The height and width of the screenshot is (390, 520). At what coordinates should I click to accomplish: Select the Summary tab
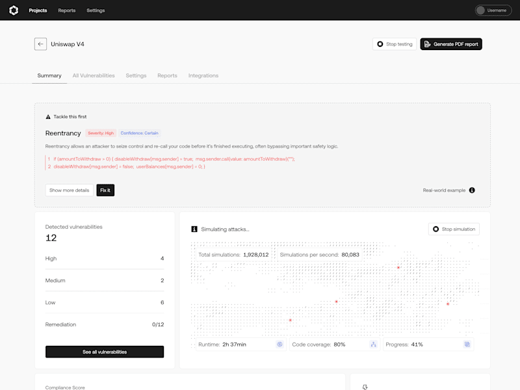coord(49,75)
